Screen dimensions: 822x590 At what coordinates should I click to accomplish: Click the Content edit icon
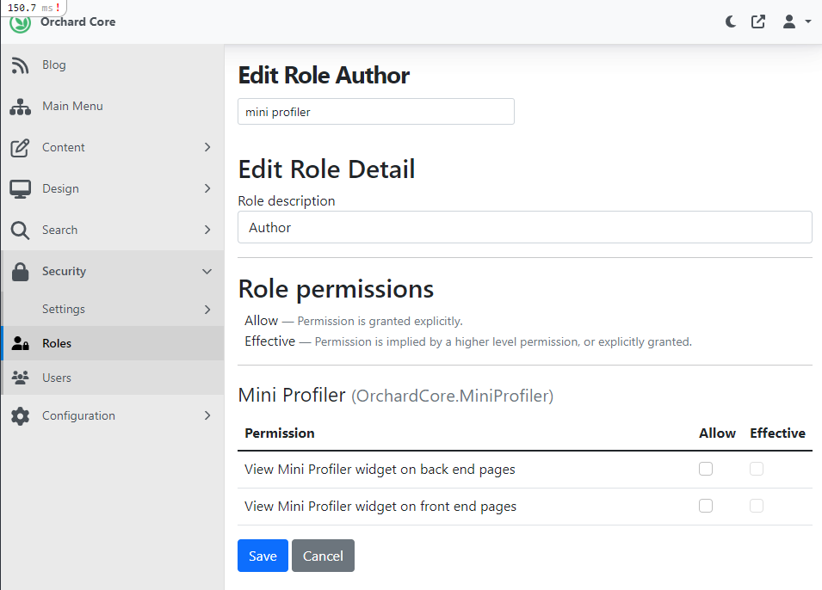(x=20, y=148)
